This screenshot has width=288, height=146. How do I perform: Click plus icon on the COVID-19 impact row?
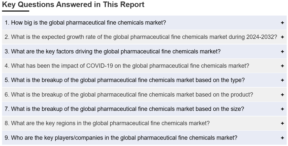coord(282,66)
